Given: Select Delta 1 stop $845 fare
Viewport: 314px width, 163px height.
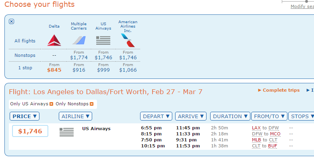Looking at the screenshot, I should [x=54, y=70].
